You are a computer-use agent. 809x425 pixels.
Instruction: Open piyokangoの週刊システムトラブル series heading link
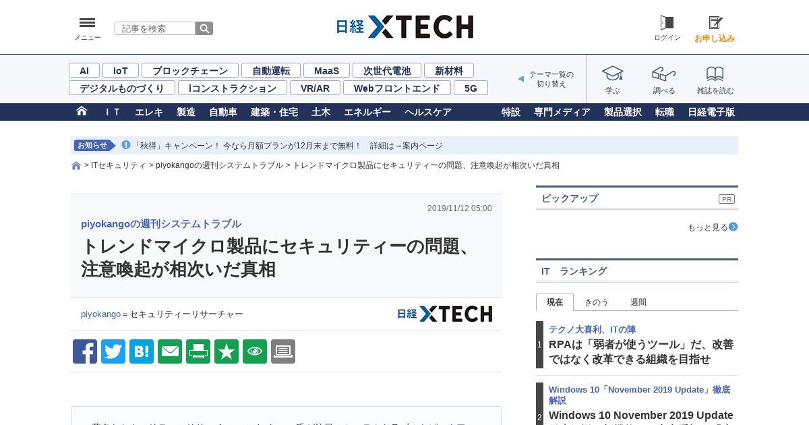[x=161, y=224]
